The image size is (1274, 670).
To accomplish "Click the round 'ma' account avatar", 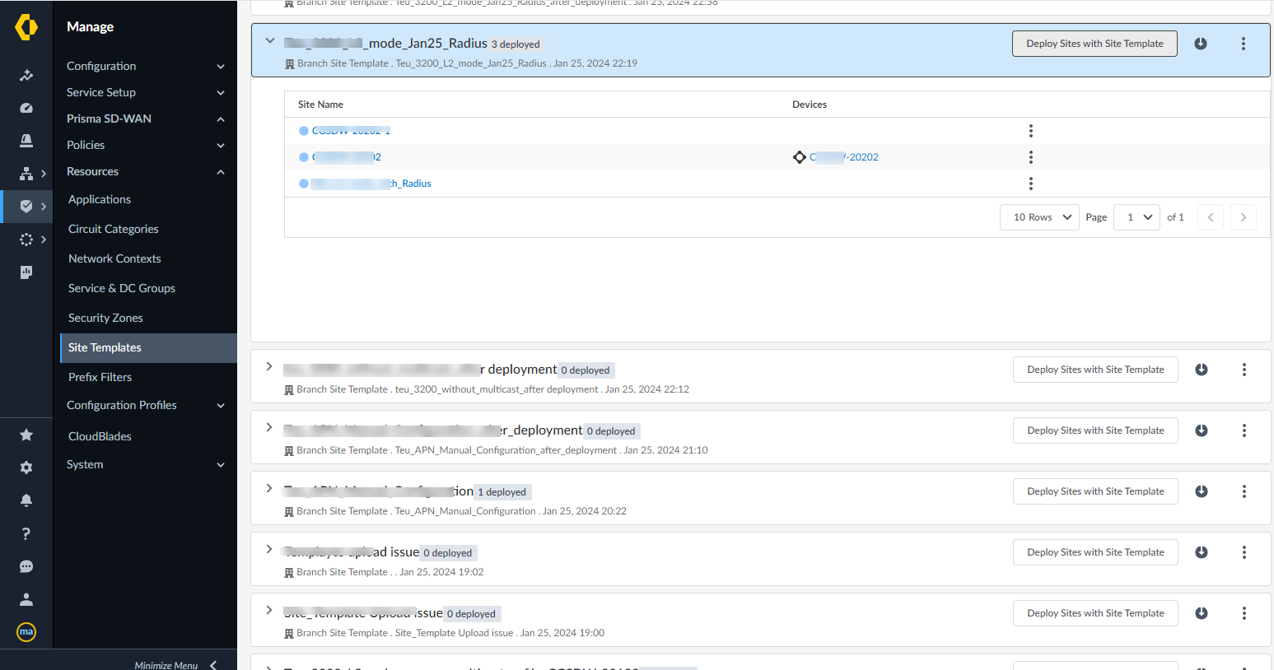I will point(26,632).
